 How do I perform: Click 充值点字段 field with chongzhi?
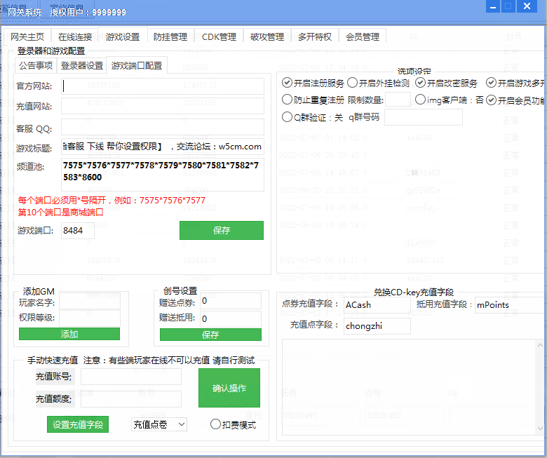click(377, 326)
